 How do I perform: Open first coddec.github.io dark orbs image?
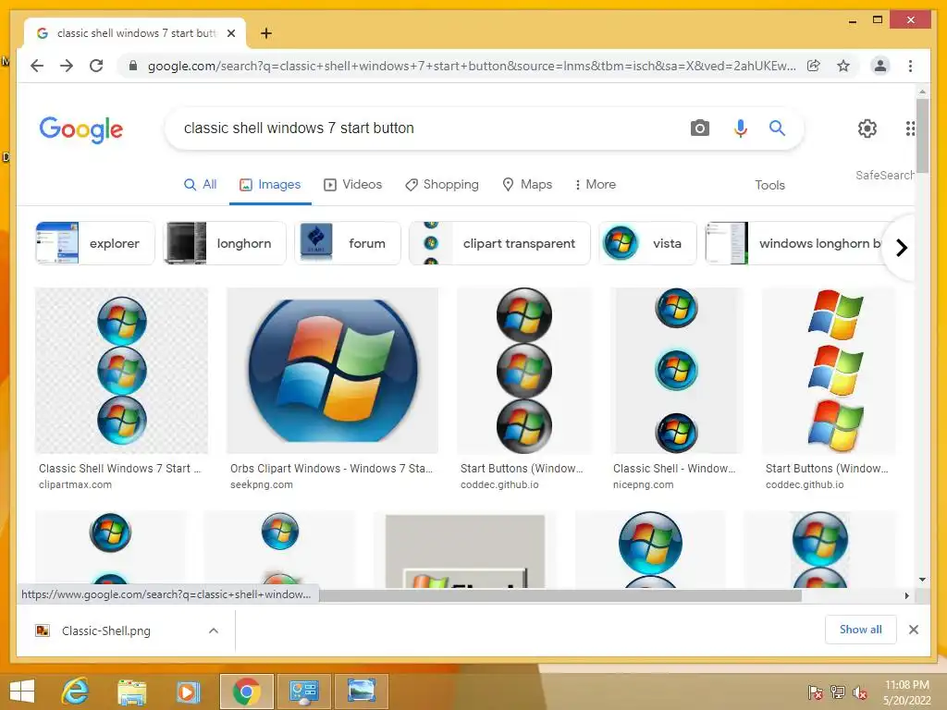click(524, 370)
